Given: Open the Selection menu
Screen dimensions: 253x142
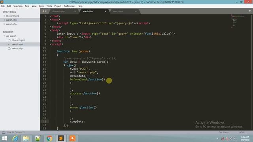Looking at the screenshot, I should pyautogui.click(x=18, y=6).
